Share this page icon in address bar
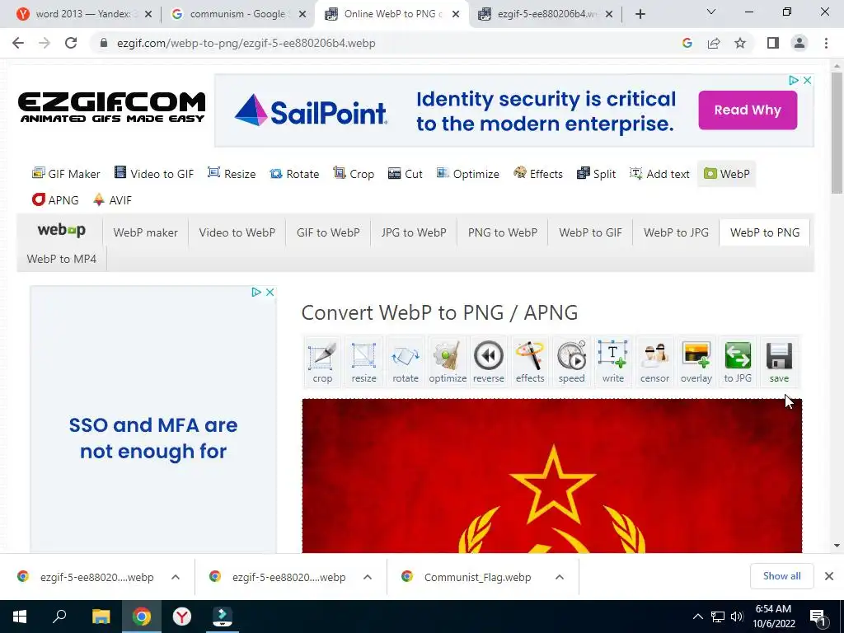 point(714,43)
